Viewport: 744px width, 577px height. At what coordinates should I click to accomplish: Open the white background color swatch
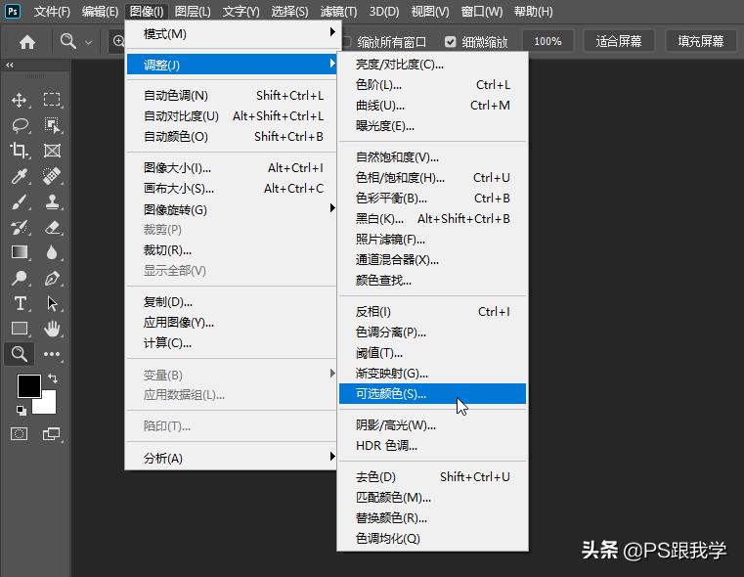(49, 404)
